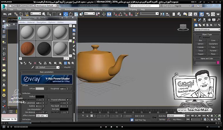Click Sign In link
This screenshot has width=223, height=130.
click(177, 6)
